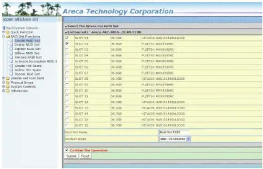Image resolution: width=263 pixels, height=169 pixels.
Task: Click the SLOT 13 label cell
Action: pyautogui.click(x=92, y=108)
